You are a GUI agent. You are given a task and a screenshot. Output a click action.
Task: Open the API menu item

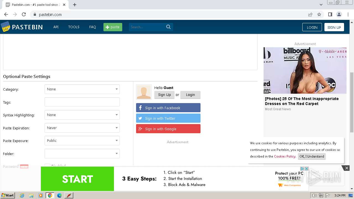(x=56, y=27)
